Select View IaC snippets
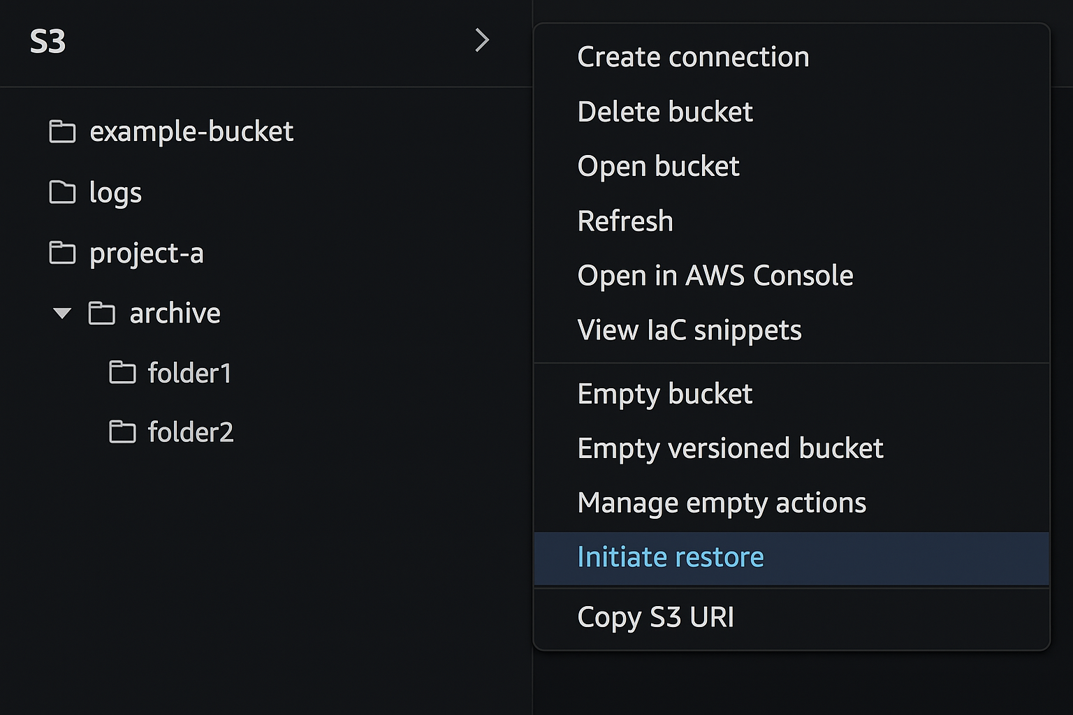1073x715 pixels. pos(689,330)
